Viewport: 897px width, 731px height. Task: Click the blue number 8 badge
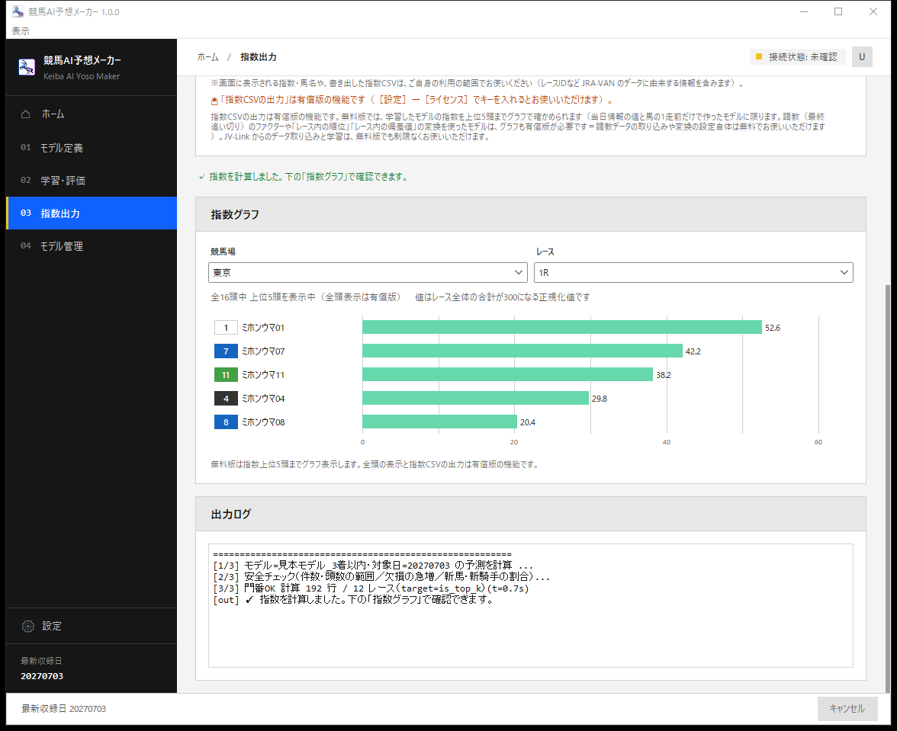(226, 422)
